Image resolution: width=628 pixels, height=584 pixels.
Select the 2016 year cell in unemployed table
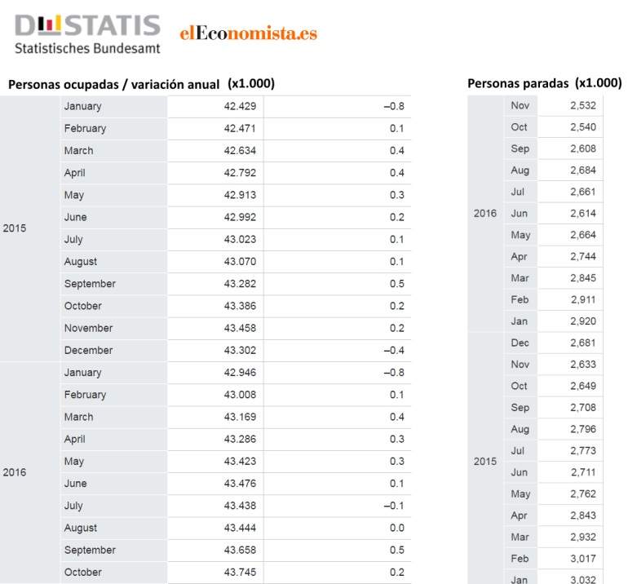[x=485, y=214]
